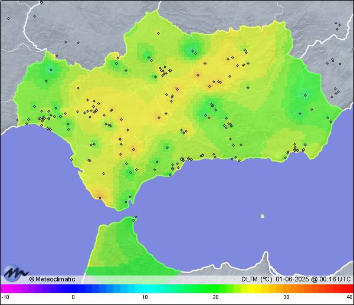354x305 pixels.
Task: Click the 40 scale label
Action: click(x=350, y=297)
